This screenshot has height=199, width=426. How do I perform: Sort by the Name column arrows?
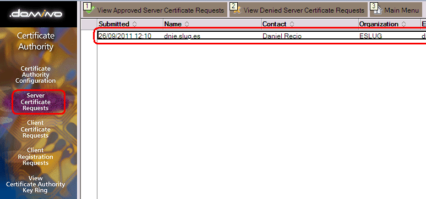click(187, 24)
